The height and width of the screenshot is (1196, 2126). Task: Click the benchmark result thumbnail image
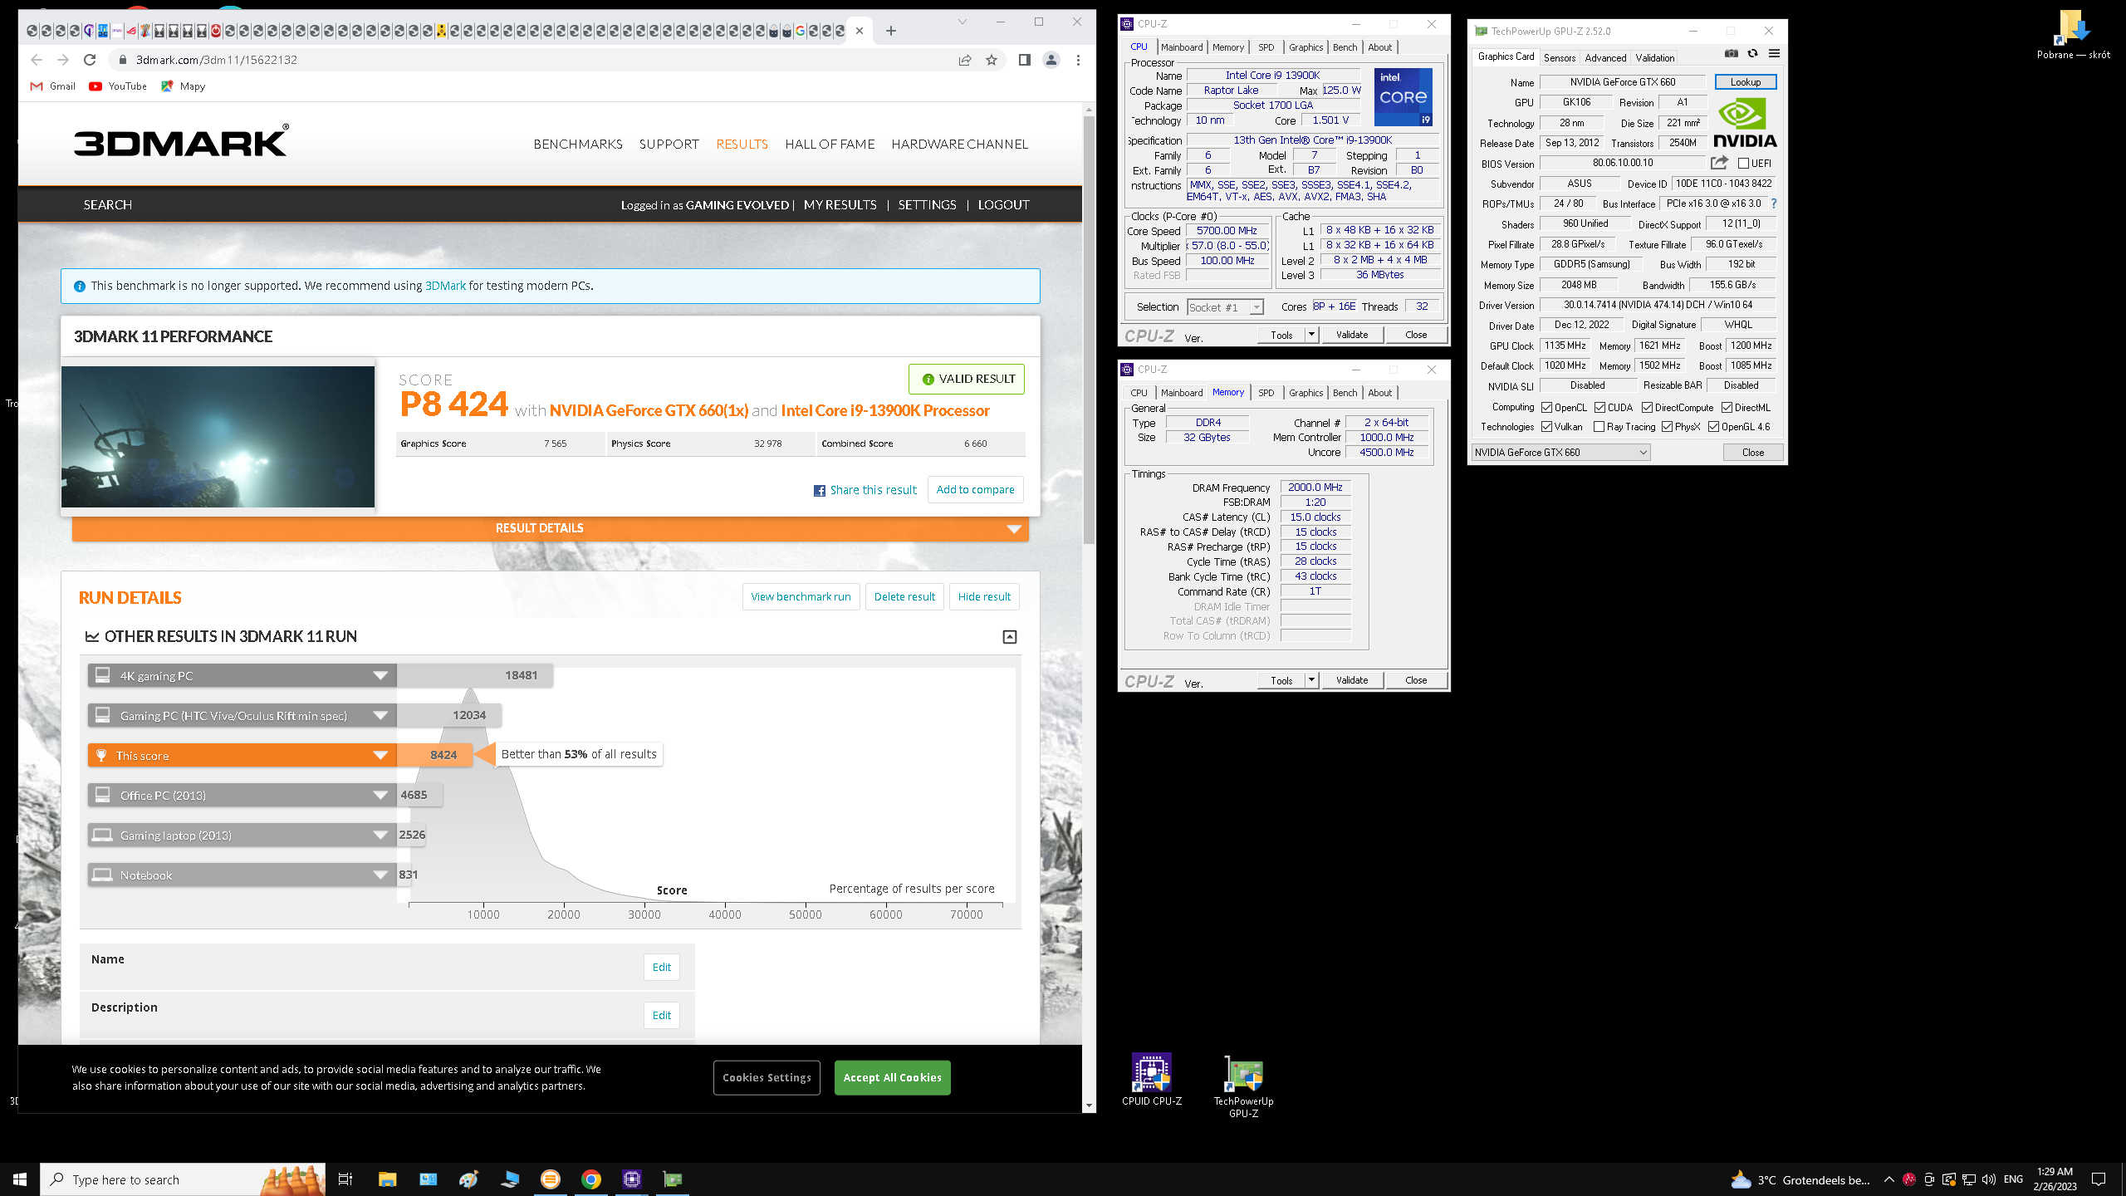pyautogui.click(x=218, y=437)
